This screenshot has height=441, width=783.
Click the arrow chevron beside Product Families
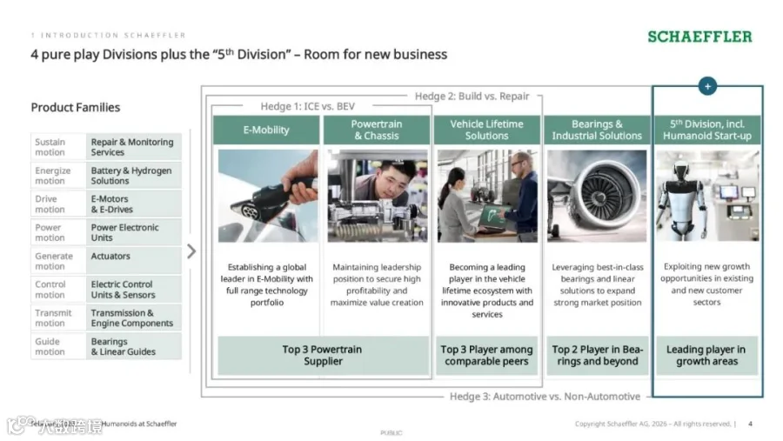[191, 251]
